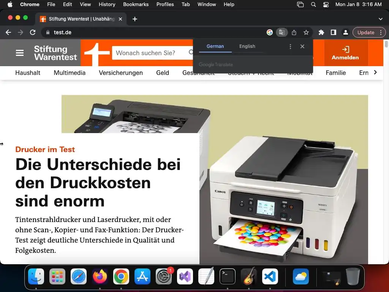Expand more categories with right chevron
This screenshot has width=389, height=292.
tap(375, 72)
